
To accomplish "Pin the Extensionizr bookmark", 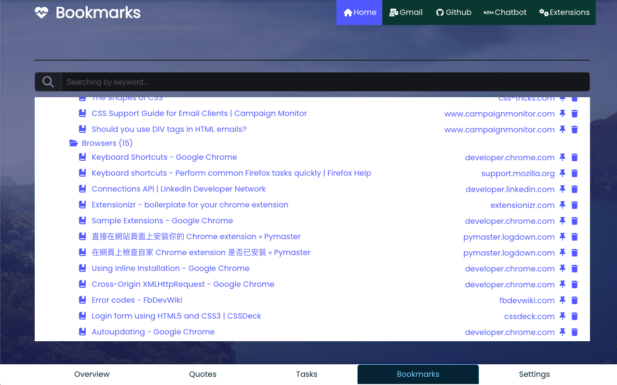I will pyautogui.click(x=562, y=205).
